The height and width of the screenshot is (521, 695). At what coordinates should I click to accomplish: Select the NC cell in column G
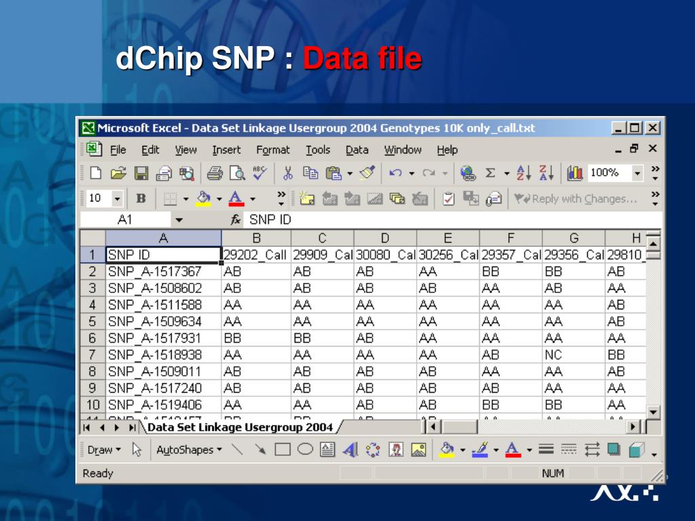pos(574,355)
